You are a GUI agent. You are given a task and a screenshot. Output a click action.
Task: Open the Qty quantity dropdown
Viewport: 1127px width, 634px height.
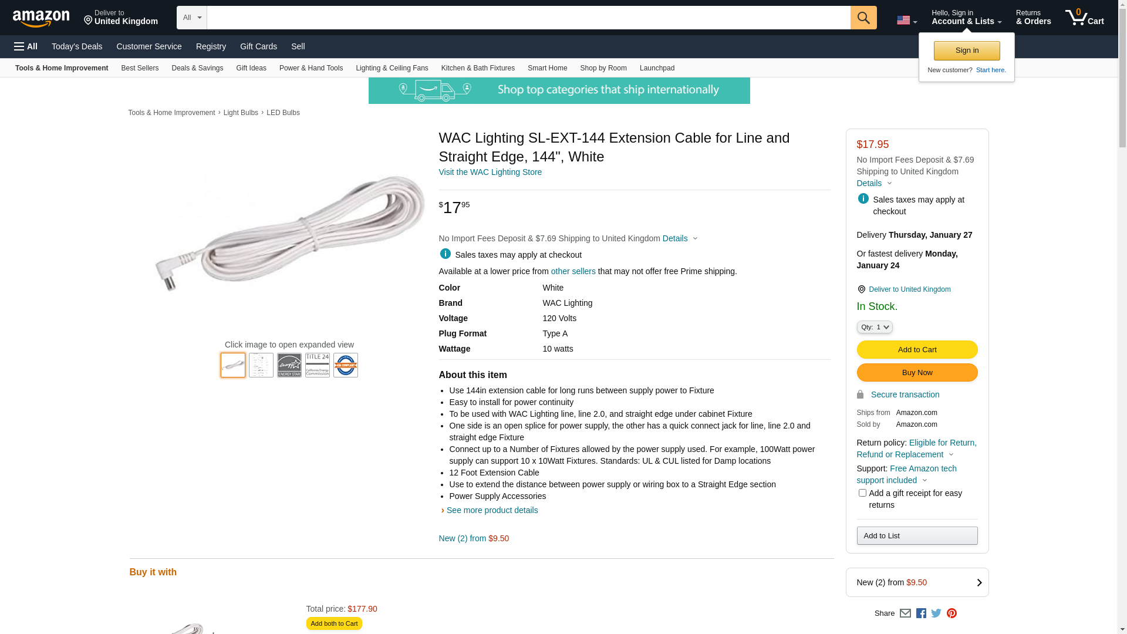[x=875, y=327]
